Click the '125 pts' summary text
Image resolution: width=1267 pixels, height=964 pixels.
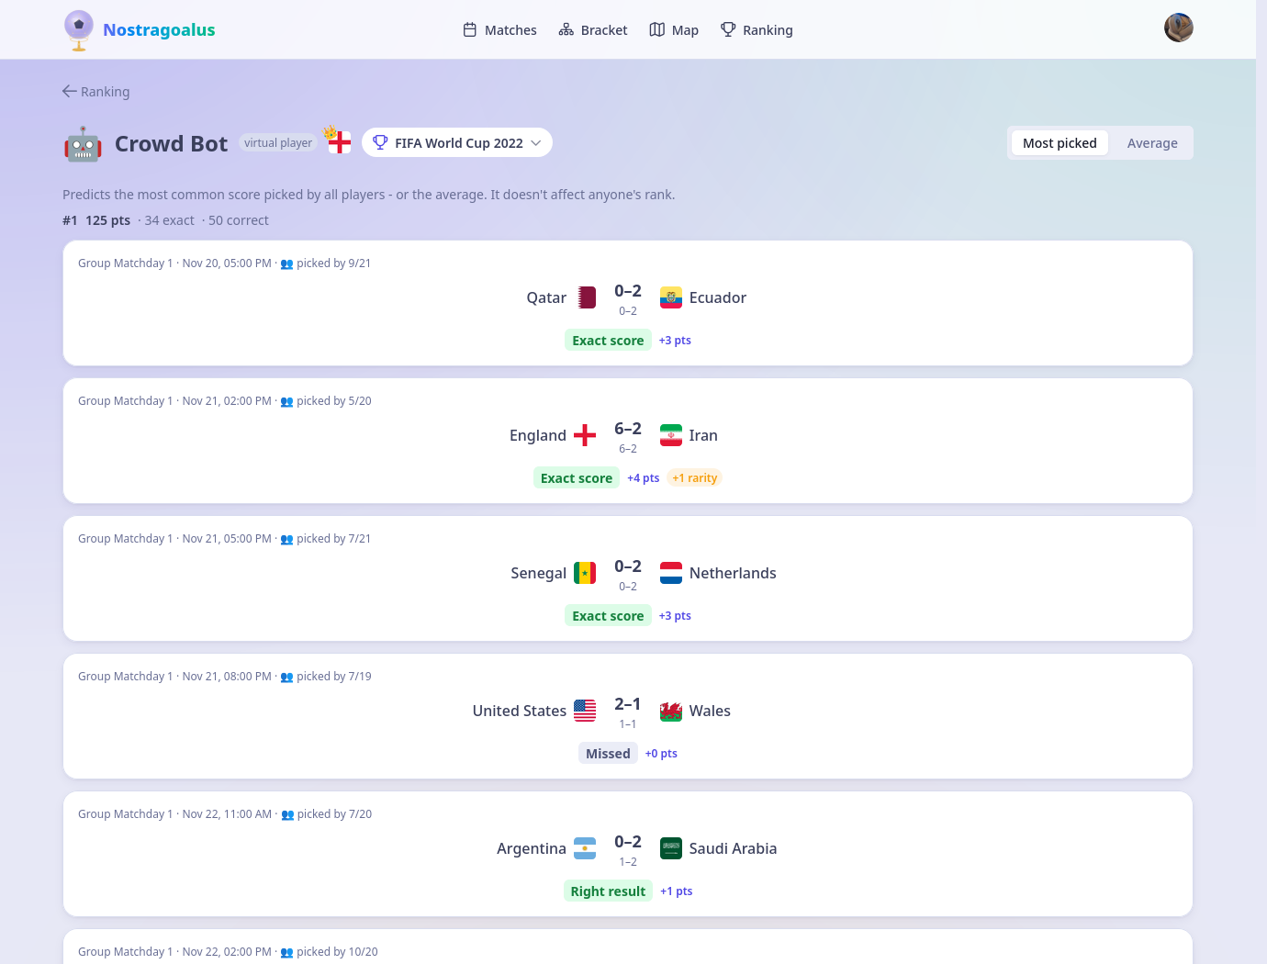click(108, 220)
